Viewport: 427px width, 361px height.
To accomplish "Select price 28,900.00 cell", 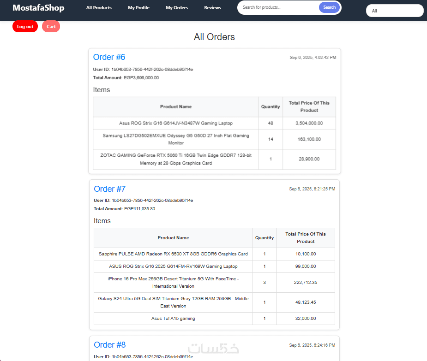I will (309, 159).
